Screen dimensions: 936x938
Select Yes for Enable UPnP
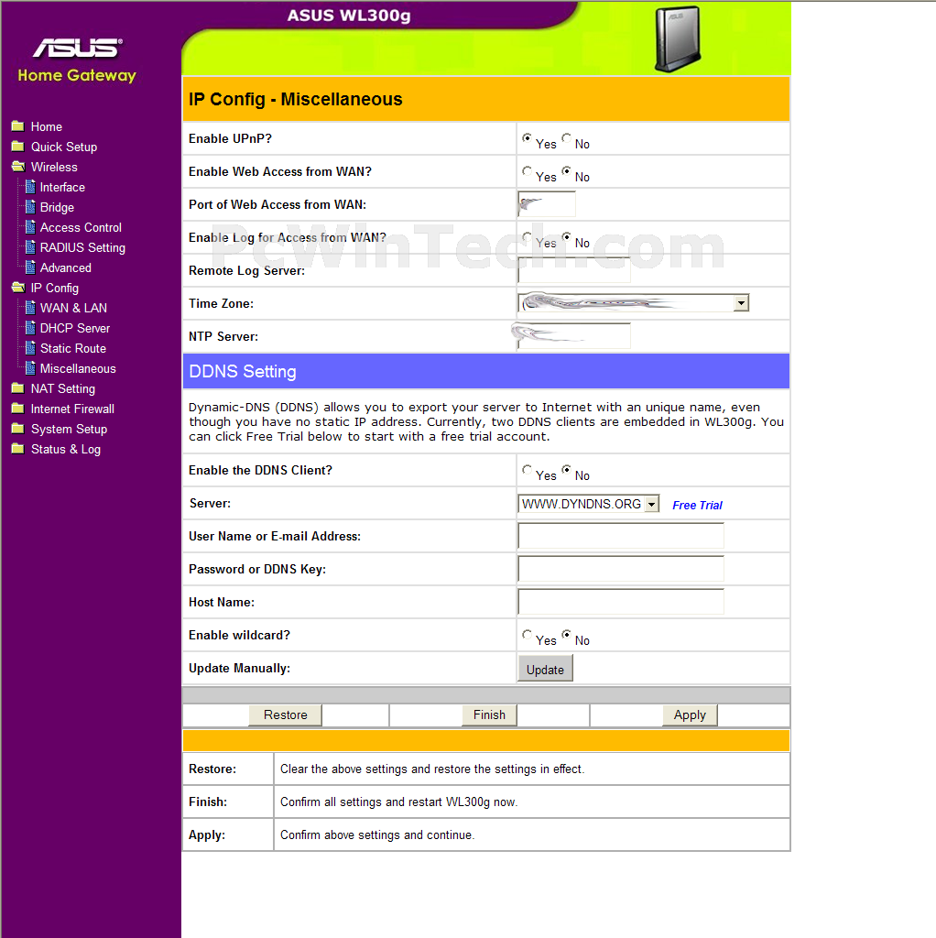(x=527, y=138)
